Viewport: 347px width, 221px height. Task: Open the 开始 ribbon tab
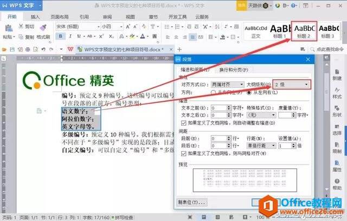[x=12, y=17]
